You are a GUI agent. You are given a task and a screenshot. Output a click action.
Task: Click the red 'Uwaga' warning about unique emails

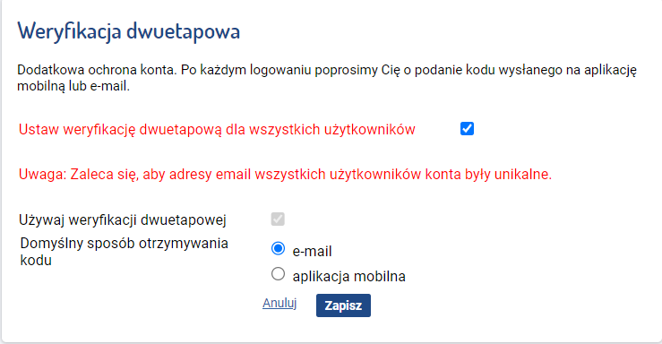tap(285, 174)
